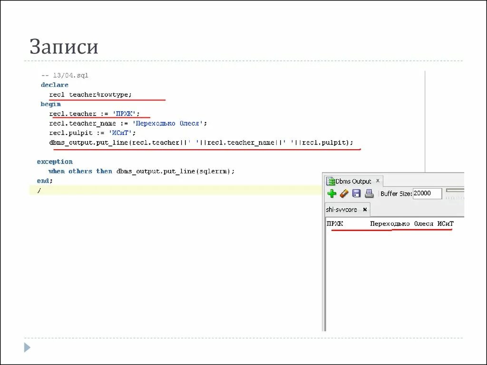Screen dimensions: 487x365
Task: Click the blue slide-advance arrow at bottom left
Action: (27, 347)
